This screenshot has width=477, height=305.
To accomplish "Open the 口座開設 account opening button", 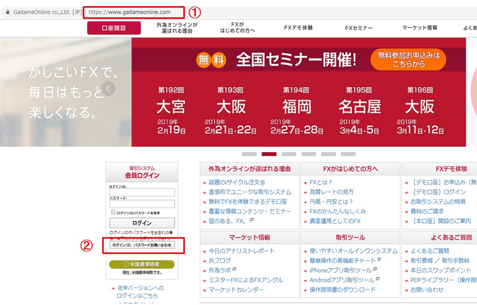I will click(x=114, y=28).
